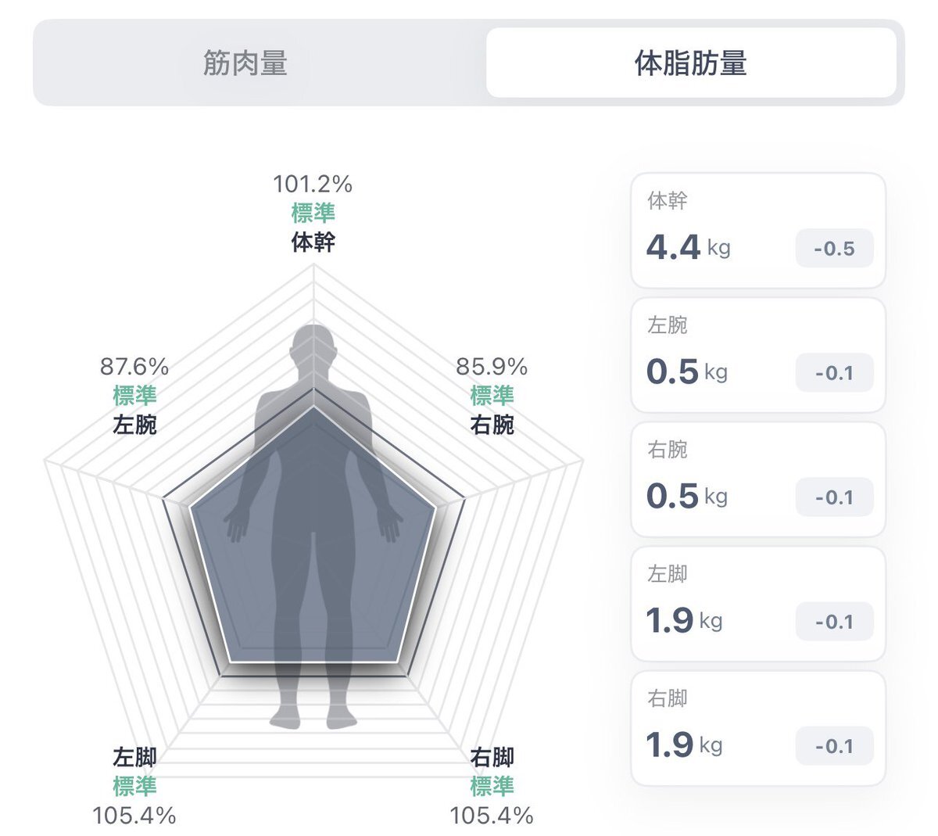Image resolution: width=938 pixels, height=836 pixels.
Task: Click the 右脚 label on the radar chart
Action: tap(492, 757)
